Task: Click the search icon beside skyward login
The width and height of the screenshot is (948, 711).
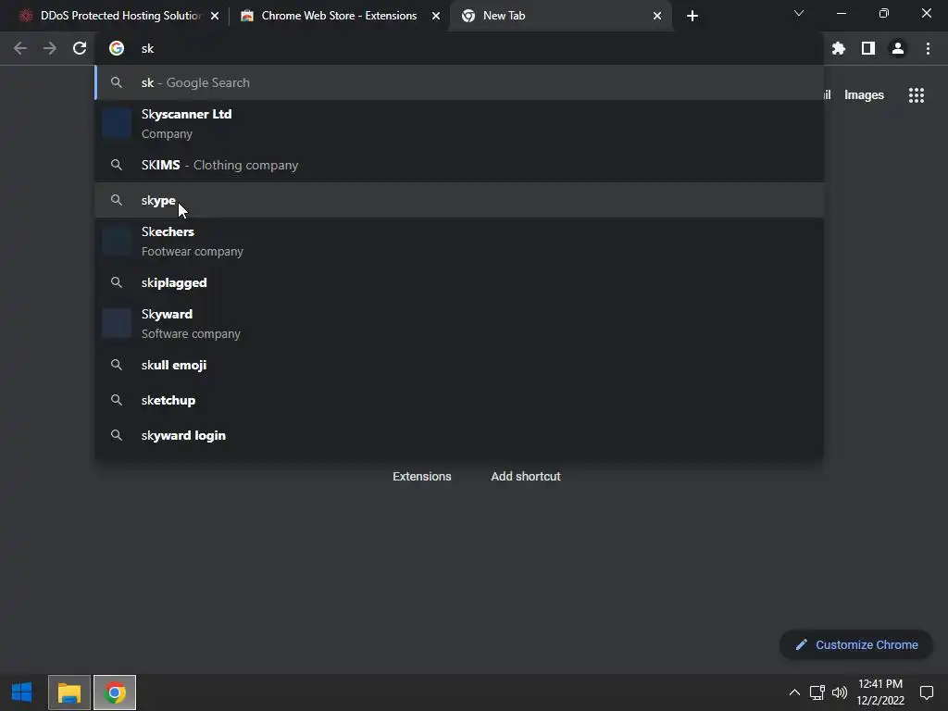Action: click(117, 435)
